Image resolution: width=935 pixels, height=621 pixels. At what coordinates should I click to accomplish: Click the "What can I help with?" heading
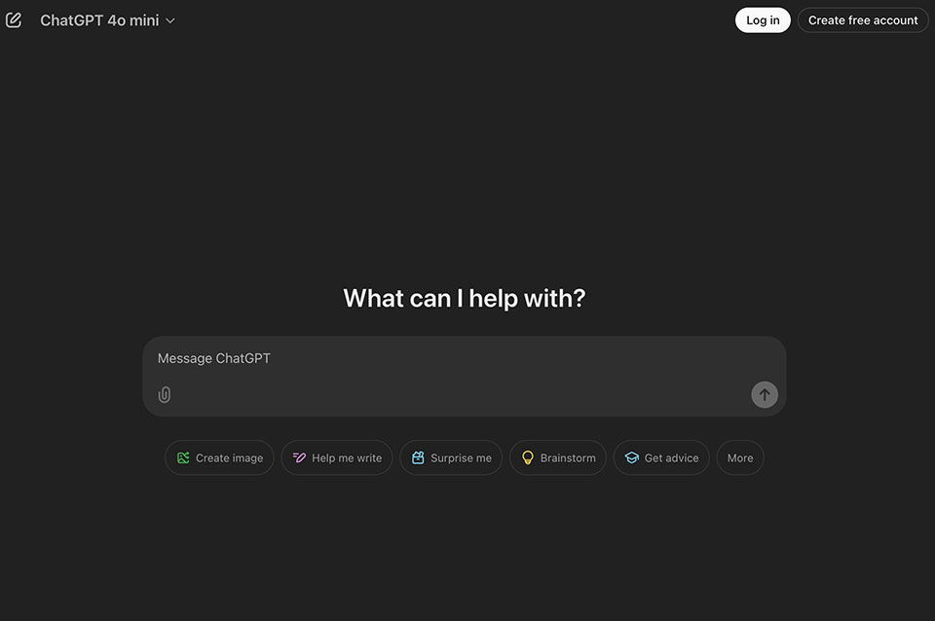(465, 299)
